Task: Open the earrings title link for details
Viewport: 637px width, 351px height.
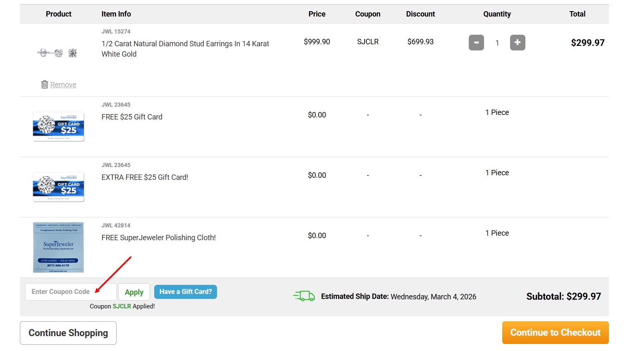Action: click(x=185, y=48)
